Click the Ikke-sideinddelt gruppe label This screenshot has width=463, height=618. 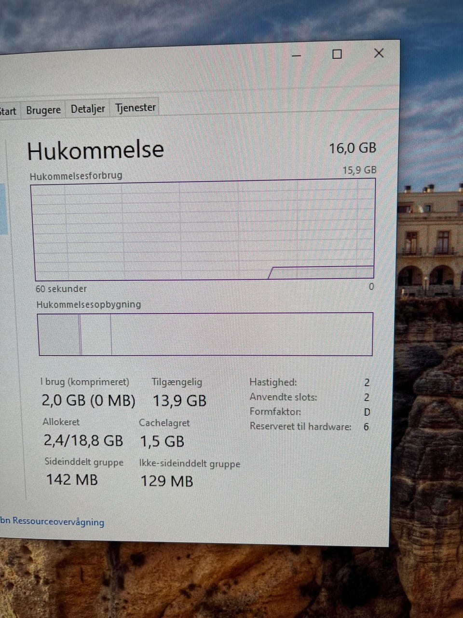tap(190, 463)
